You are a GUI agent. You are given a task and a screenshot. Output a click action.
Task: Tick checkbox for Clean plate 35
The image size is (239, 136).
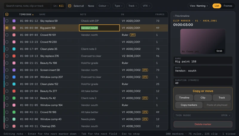tap(7, 49)
